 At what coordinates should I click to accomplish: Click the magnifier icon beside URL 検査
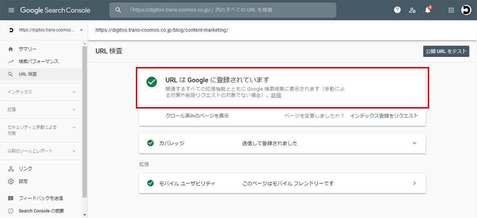click(11, 74)
